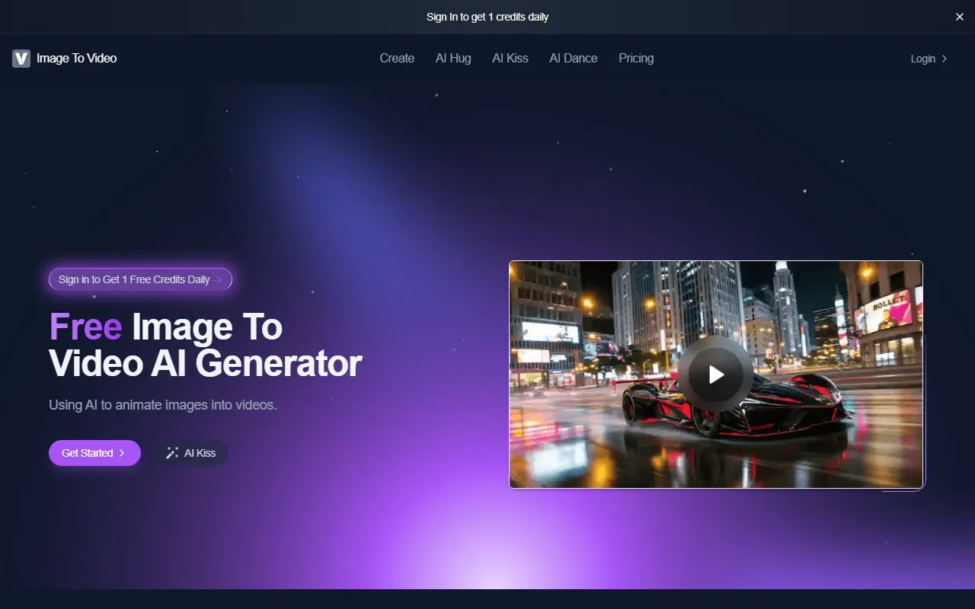Open the Create page from the navigation
Image resolution: width=975 pixels, height=609 pixels.
[396, 58]
